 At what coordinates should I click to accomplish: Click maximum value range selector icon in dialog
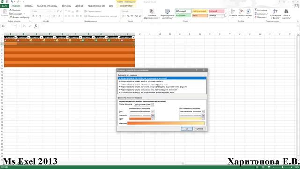[203, 115]
